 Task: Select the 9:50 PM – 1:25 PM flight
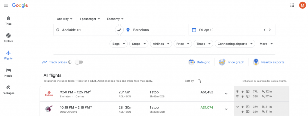click(x=137, y=94)
